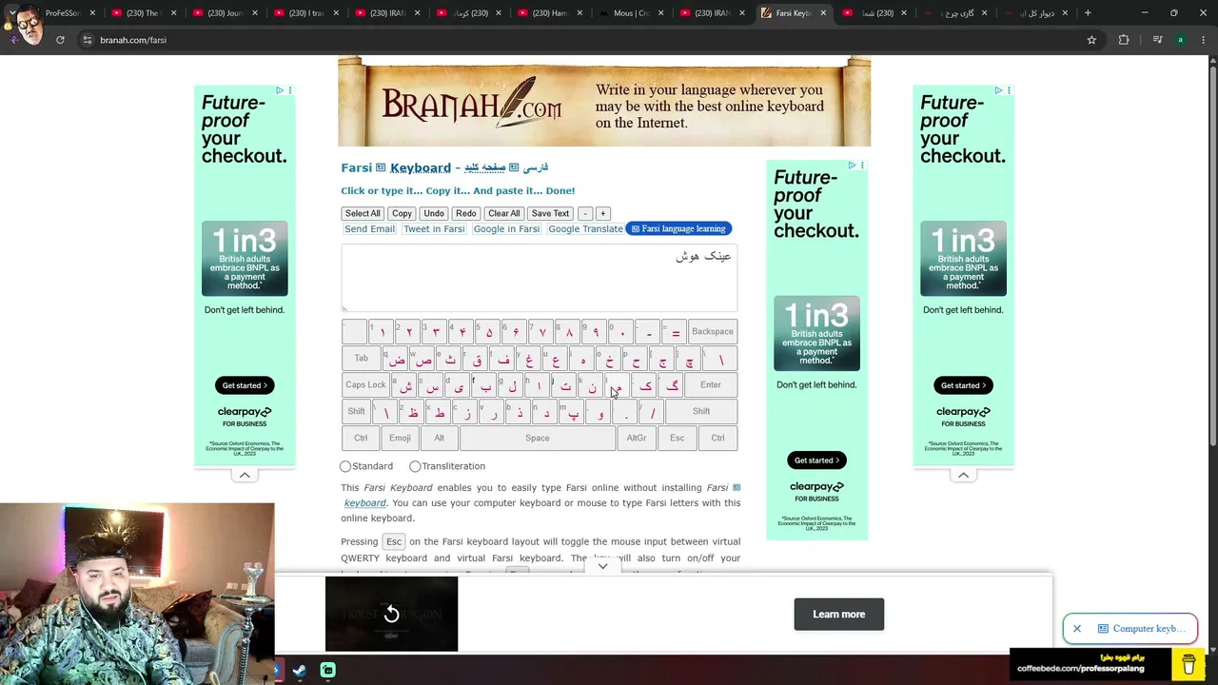
Task: Dismiss the Computer keyboard popup with X
Action: [x=1077, y=629]
